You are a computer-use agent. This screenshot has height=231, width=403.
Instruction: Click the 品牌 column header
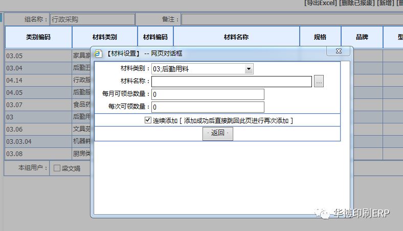[x=362, y=37]
